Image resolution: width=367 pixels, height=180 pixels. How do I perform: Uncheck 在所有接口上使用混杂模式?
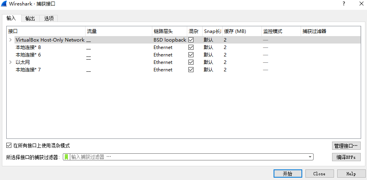click(x=9, y=145)
